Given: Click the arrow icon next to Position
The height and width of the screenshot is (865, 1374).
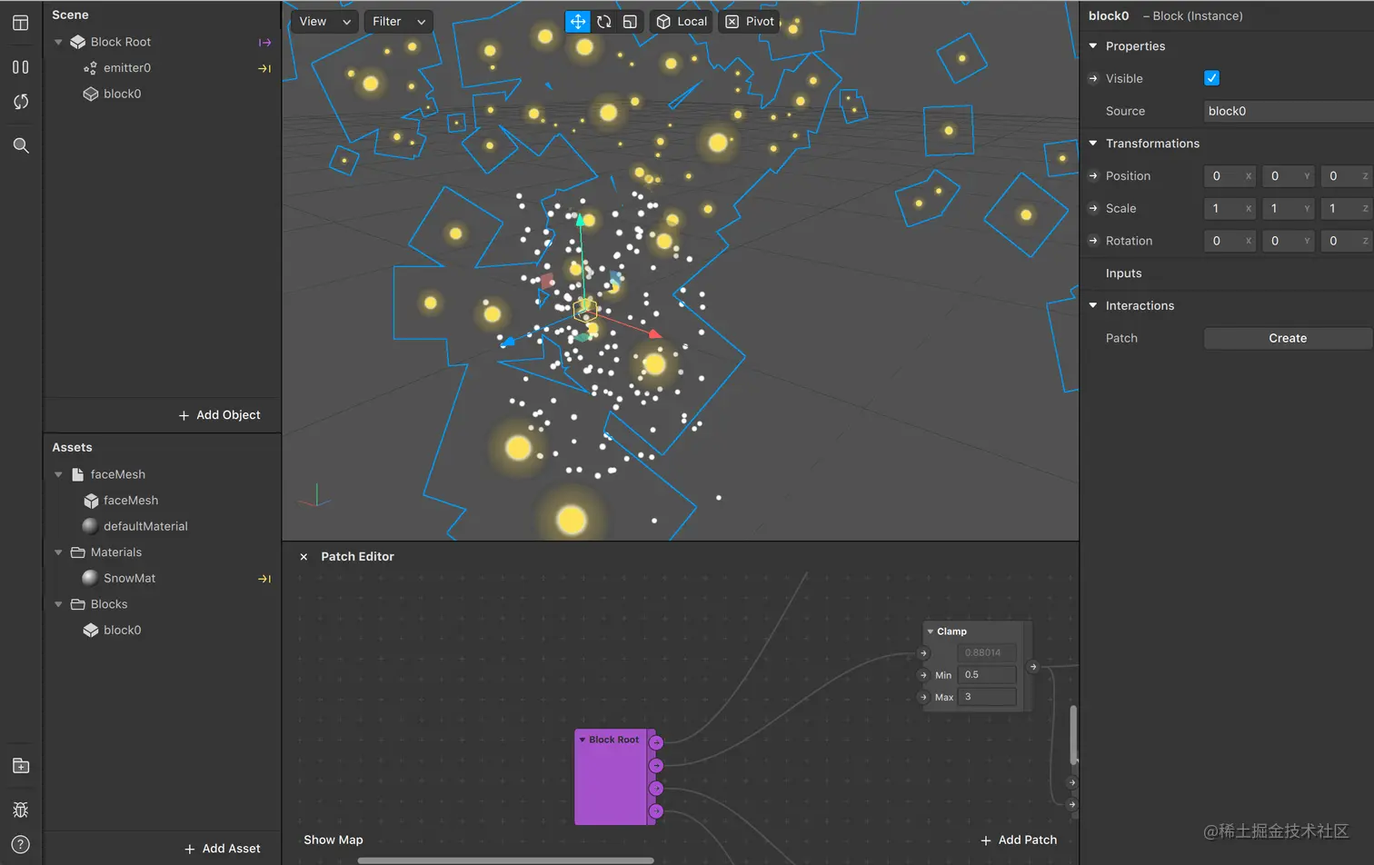Looking at the screenshot, I should (1093, 176).
